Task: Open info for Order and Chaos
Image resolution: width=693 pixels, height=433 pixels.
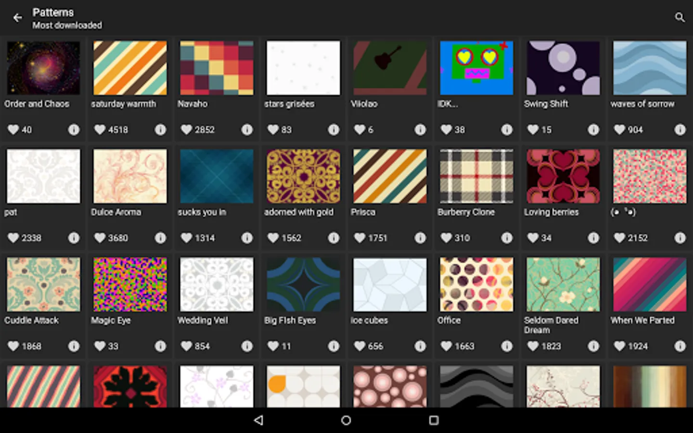Action: click(x=74, y=129)
